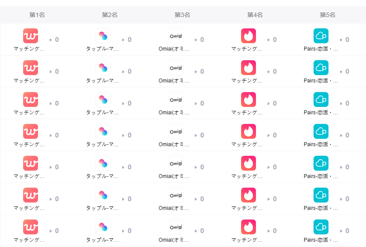Open the Tinder flame icon in the first row
366x247 pixels.
249,36
